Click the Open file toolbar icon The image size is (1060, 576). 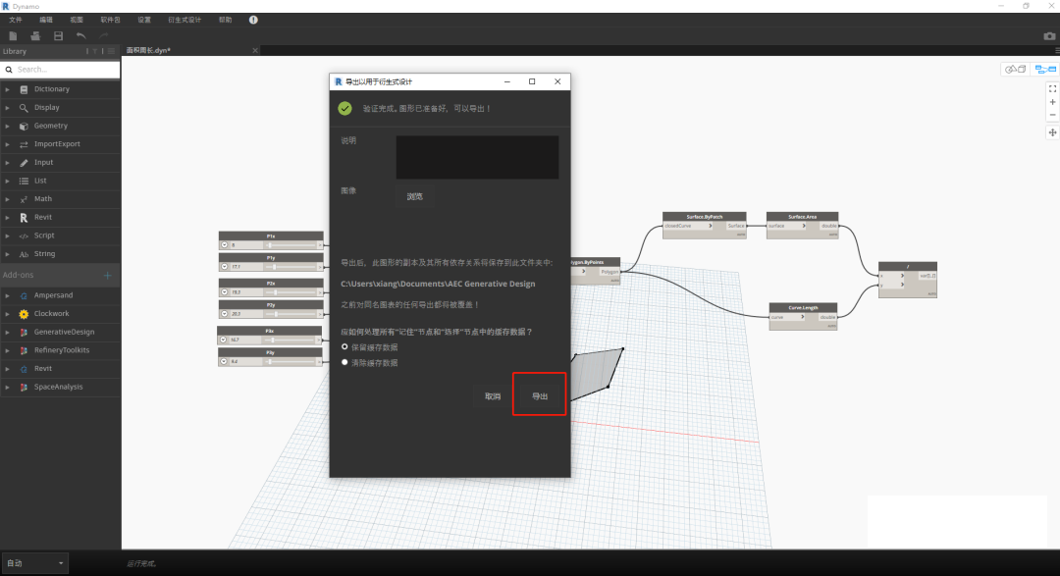35,36
